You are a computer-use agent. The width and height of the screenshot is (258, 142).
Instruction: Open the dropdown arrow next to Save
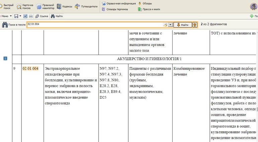tap(20, 16)
